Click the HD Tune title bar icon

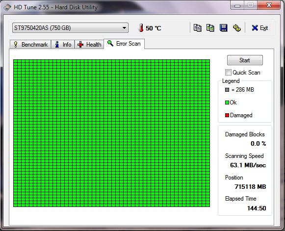tap(7, 8)
